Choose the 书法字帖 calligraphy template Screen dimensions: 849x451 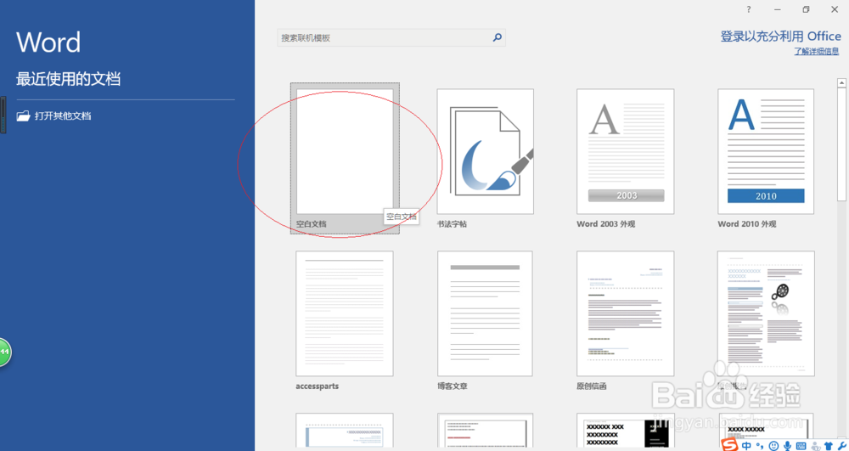click(485, 157)
